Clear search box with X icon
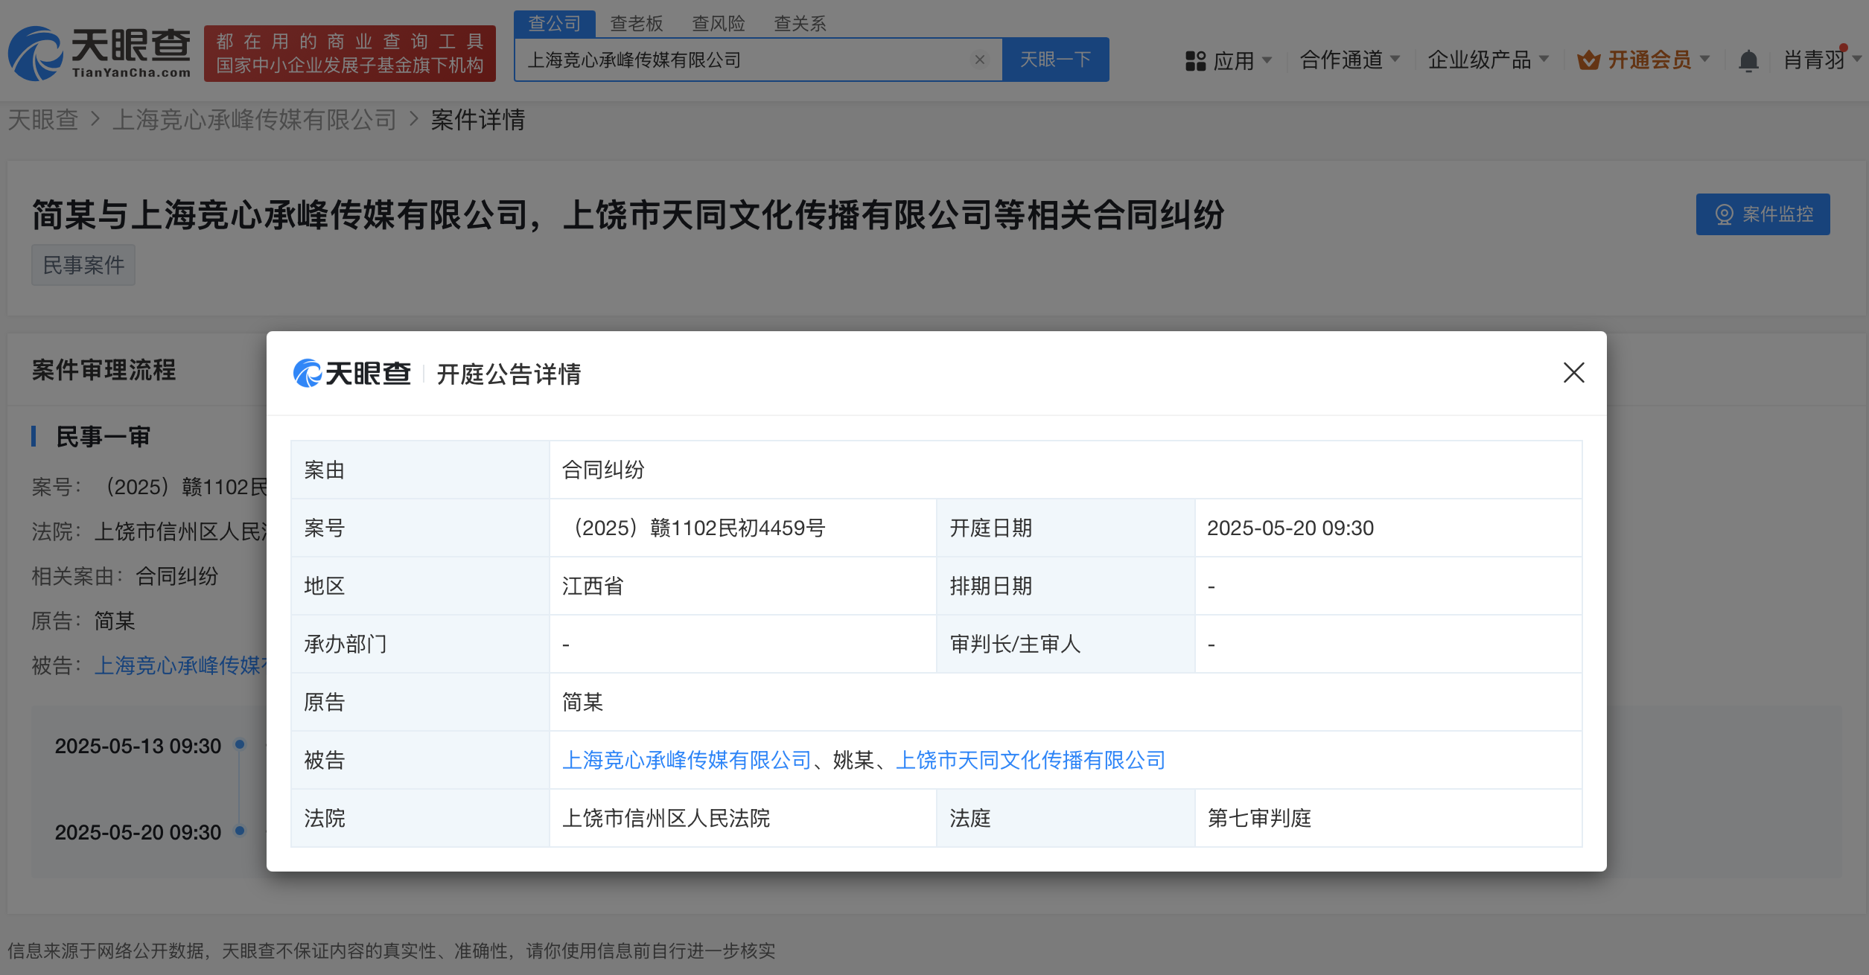 980,60
